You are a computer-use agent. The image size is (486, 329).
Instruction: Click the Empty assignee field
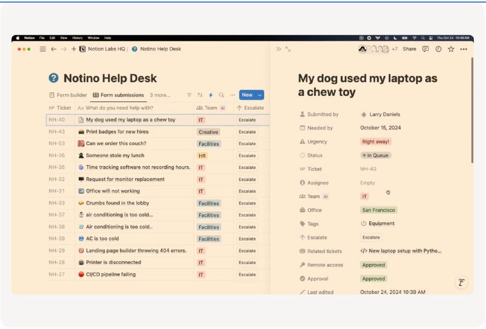point(368,183)
